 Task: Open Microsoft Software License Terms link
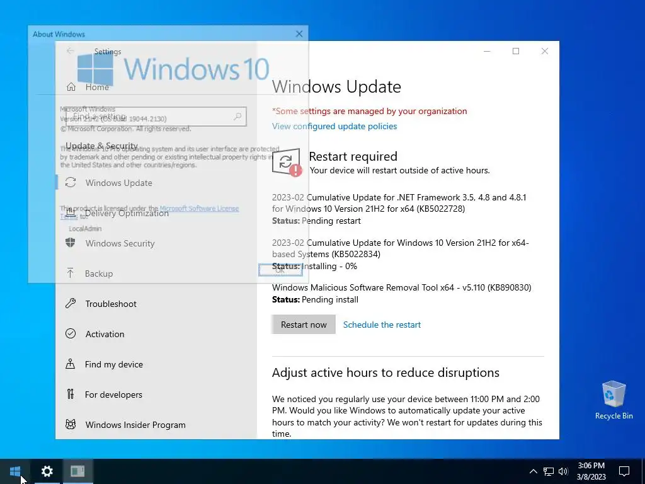[x=199, y=208]
